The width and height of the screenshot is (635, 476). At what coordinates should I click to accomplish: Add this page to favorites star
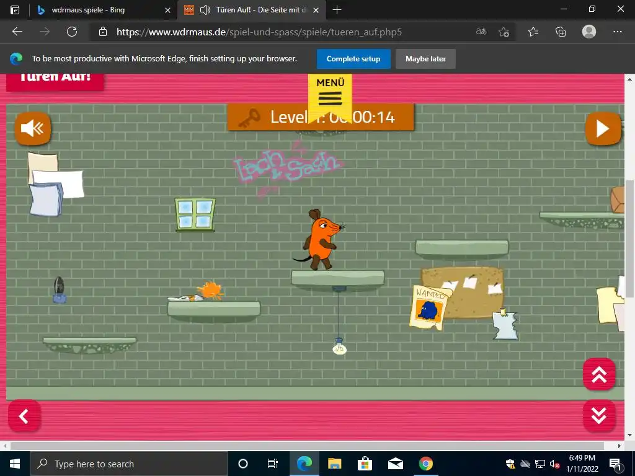point(504,32)
